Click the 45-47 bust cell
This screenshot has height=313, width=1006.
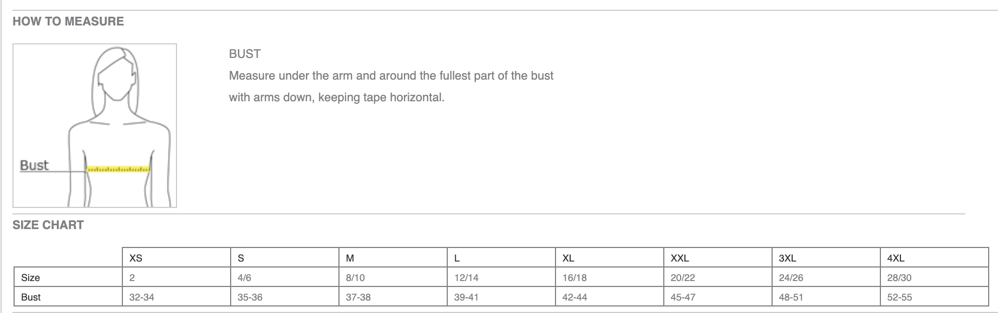718,297
